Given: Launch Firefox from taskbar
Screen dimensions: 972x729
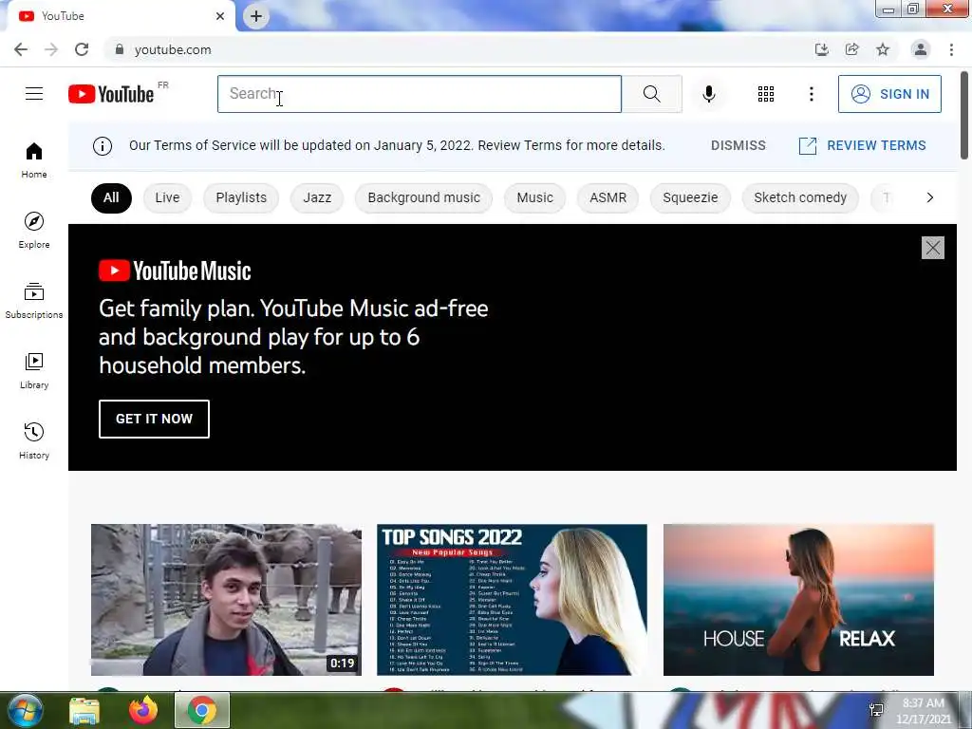Looking at the screenshot, I should (143, 710).
